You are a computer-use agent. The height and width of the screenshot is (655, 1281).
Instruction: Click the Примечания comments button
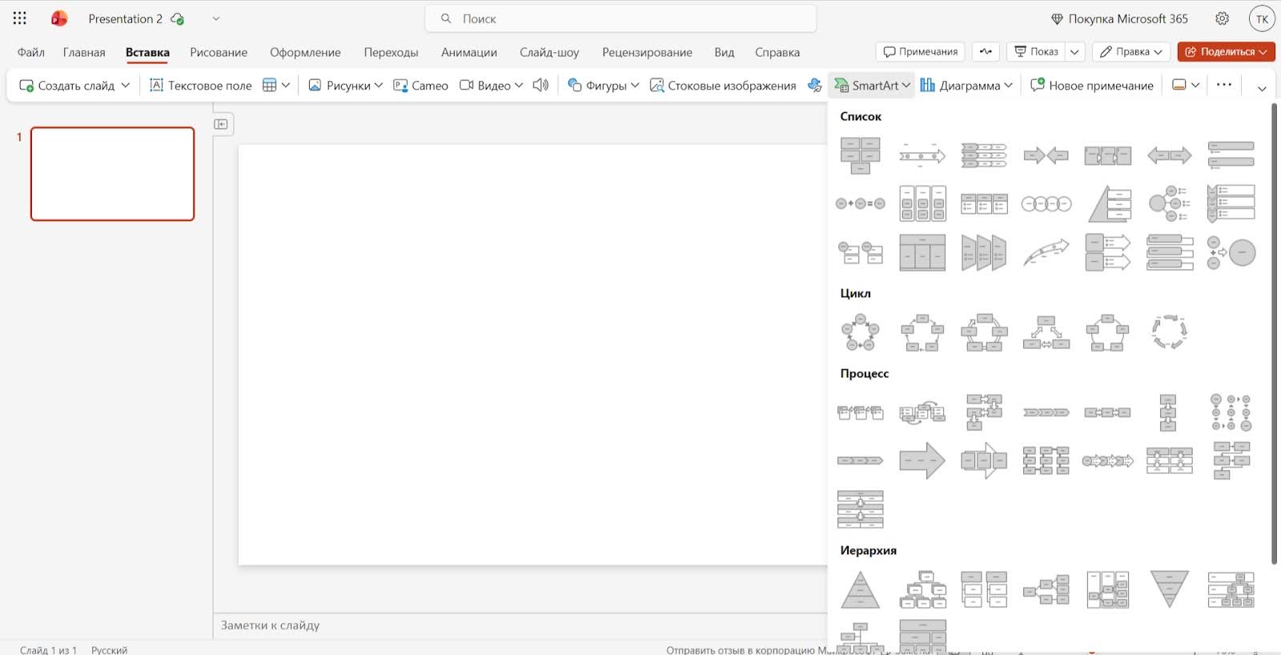(920, 51)
